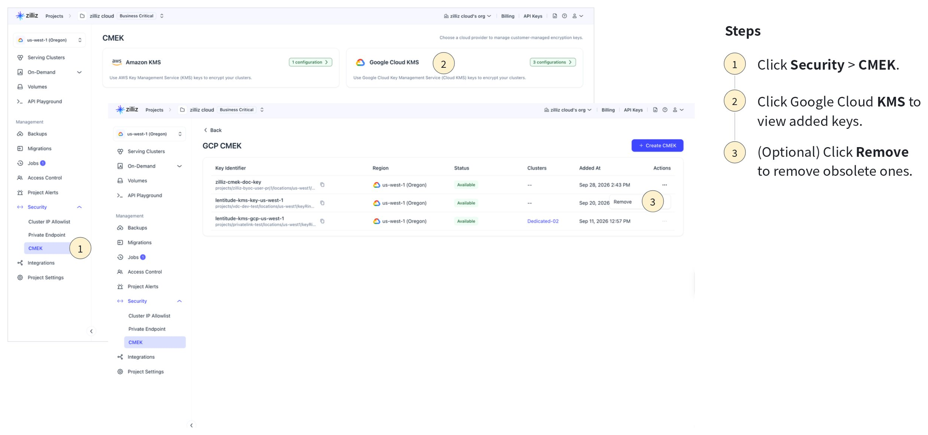
Task: Open actions ellipsis for lentitude-kms-gcp-us-west-1 row
Action: [x=665, y=221]
